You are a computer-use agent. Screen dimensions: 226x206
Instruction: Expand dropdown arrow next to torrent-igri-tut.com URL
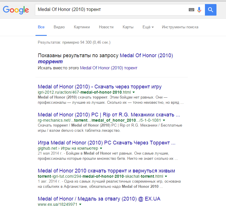[x=166, y=176]
